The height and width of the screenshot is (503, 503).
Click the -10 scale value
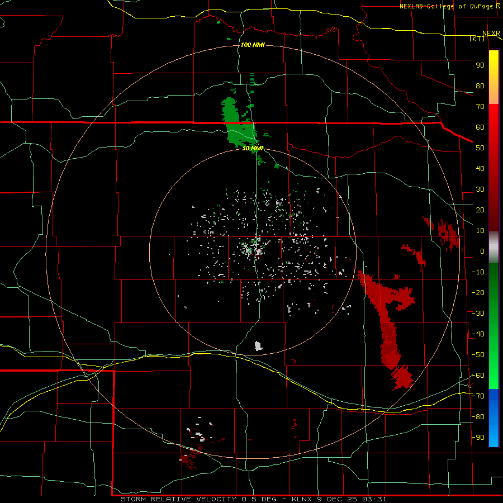click(478, 272)
